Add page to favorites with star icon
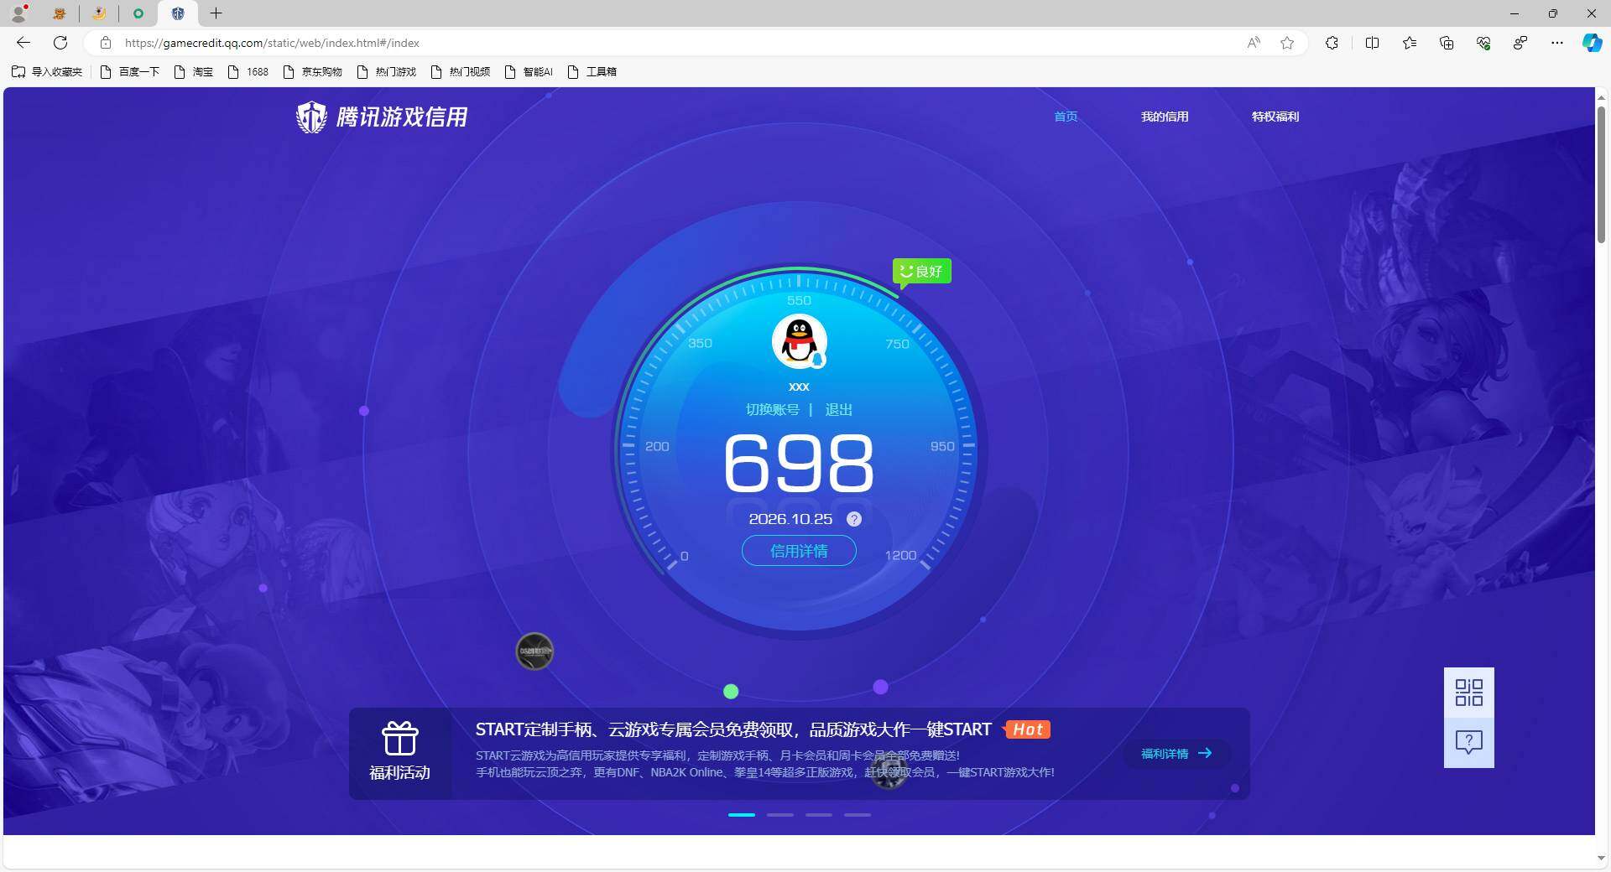Screen dimensions: 1611x872 [x=1287, y=43]
